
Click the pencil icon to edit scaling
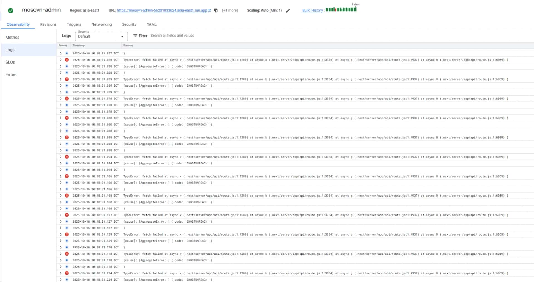point(288,11)
